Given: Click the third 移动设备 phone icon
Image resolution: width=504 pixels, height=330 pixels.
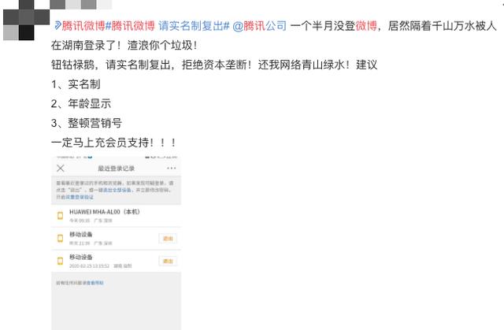Looking at the screenshot, I should tap(60, 261).
